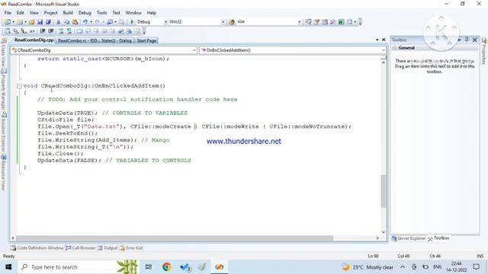
Task: Click the Increase Indent icon
Action: coord(51,31)
